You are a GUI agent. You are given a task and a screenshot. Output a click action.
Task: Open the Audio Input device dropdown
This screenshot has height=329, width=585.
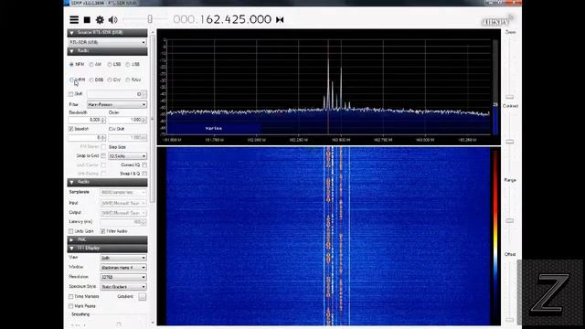[123, 203]
